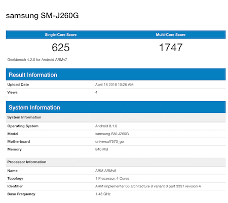Click the multi-core score value 1747
This screenshot has width=228, height=203.
point(171,48)
